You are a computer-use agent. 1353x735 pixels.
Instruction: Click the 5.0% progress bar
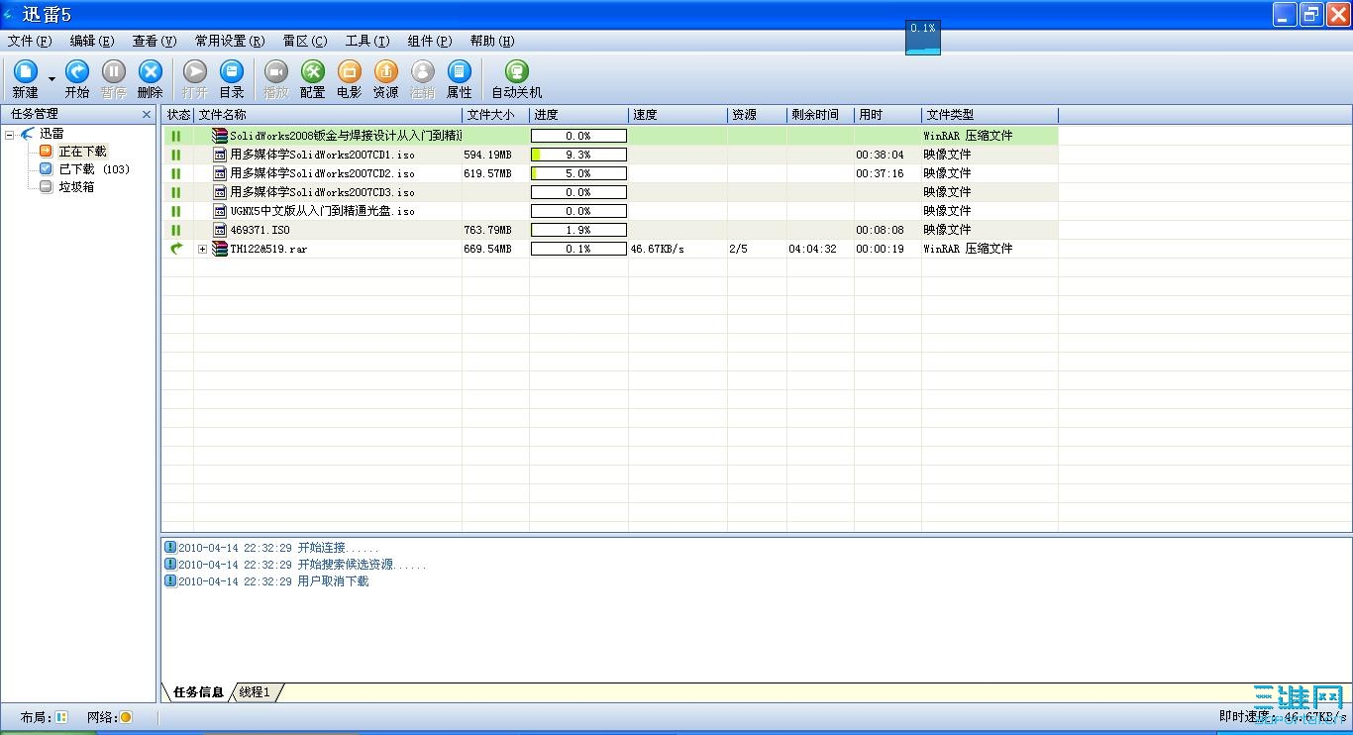coord(578,173)
